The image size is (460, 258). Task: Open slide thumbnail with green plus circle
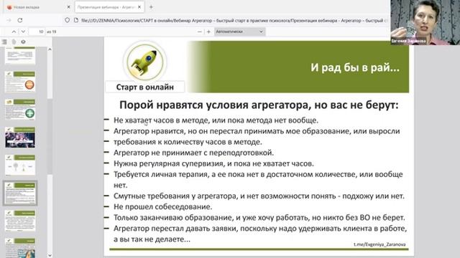(x=20, y=110)
